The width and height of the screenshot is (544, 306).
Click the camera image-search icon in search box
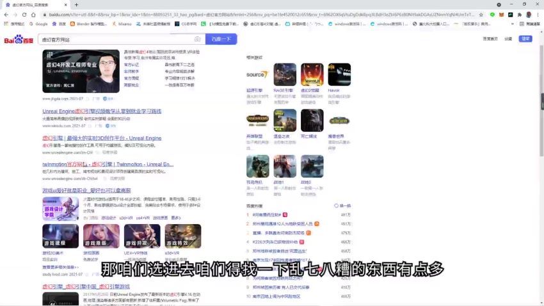pyautogui.click(x=197, y=39)
